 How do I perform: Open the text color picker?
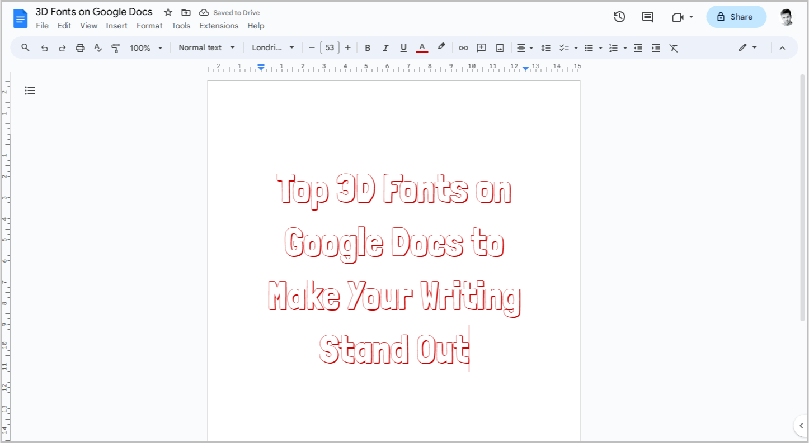pyautogui.click(x=422, y=48)
